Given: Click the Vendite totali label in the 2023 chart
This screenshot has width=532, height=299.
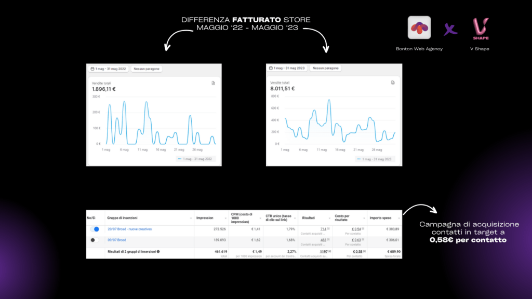Looking at the screenshot, I should [280, 83].
